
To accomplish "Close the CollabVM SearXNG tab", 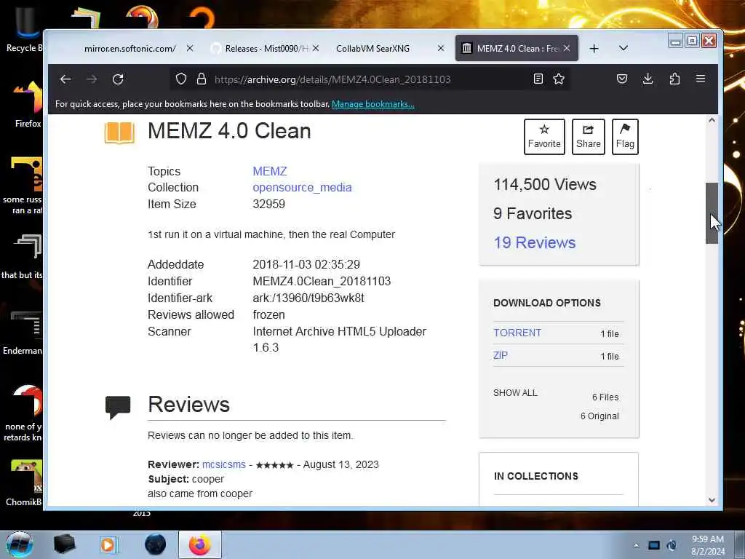I will tap(441, 49).
